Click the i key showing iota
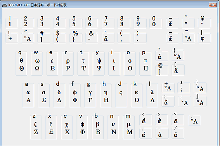220x146 pixels. pos(114,63)
